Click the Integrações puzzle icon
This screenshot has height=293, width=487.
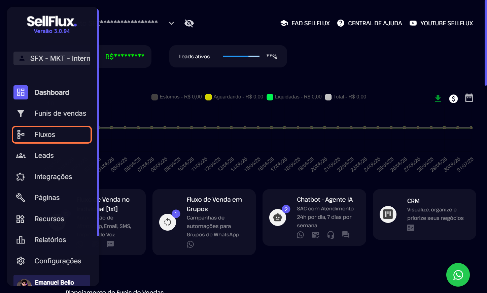[x=21, y=177]
